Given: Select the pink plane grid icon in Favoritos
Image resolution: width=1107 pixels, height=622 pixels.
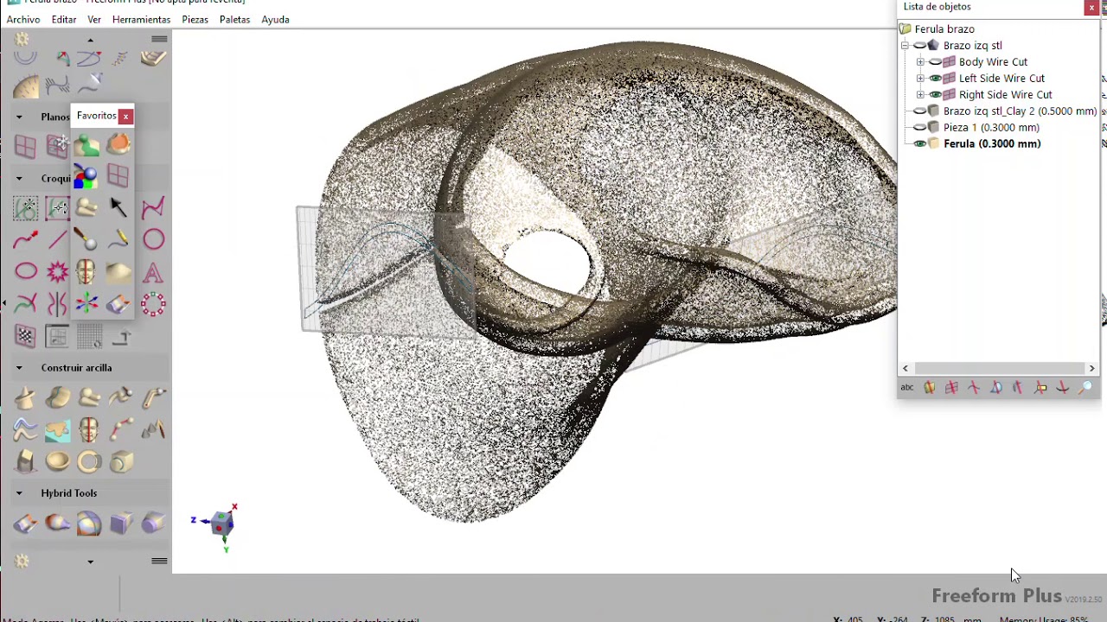Looking at the screenshot, I should click(118, 176).
